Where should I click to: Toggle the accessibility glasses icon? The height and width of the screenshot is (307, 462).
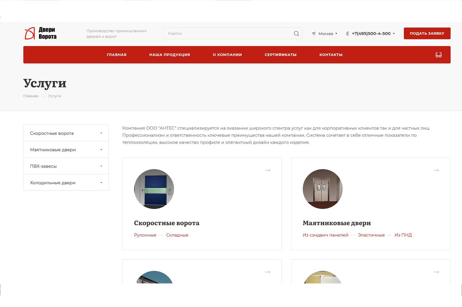tap(438, 55)
